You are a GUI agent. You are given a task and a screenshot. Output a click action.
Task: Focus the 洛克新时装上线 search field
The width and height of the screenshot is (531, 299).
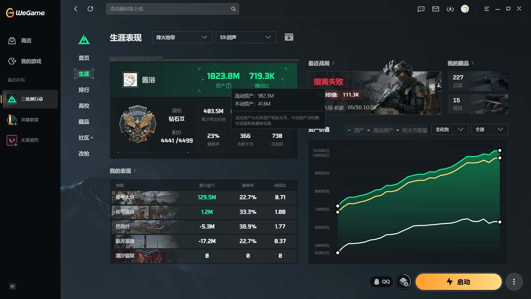tap(173, 9)
